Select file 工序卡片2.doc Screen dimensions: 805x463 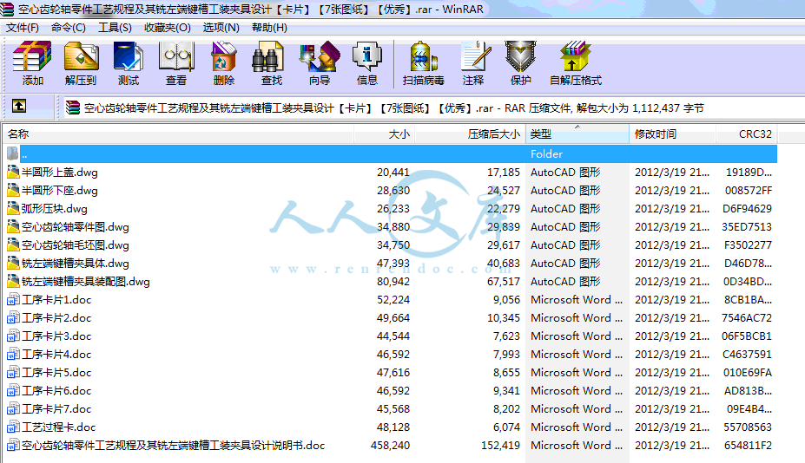56,318
